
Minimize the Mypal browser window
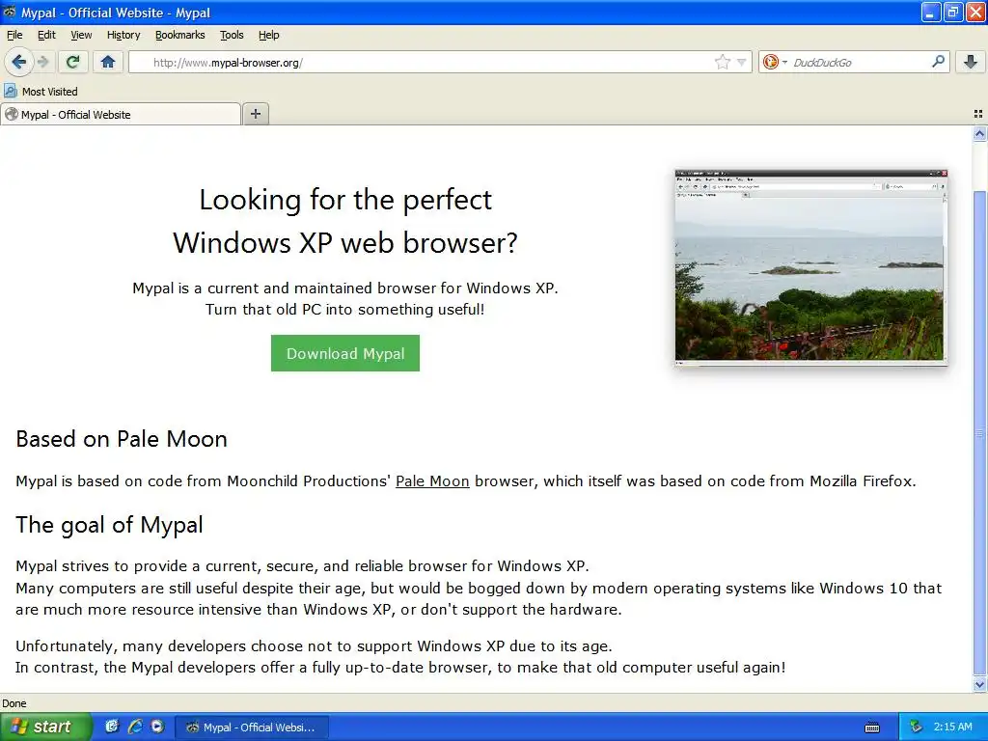pos(931,12)
